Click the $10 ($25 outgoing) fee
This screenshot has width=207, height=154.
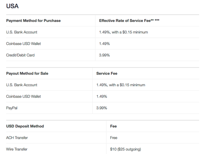point(125,149)
